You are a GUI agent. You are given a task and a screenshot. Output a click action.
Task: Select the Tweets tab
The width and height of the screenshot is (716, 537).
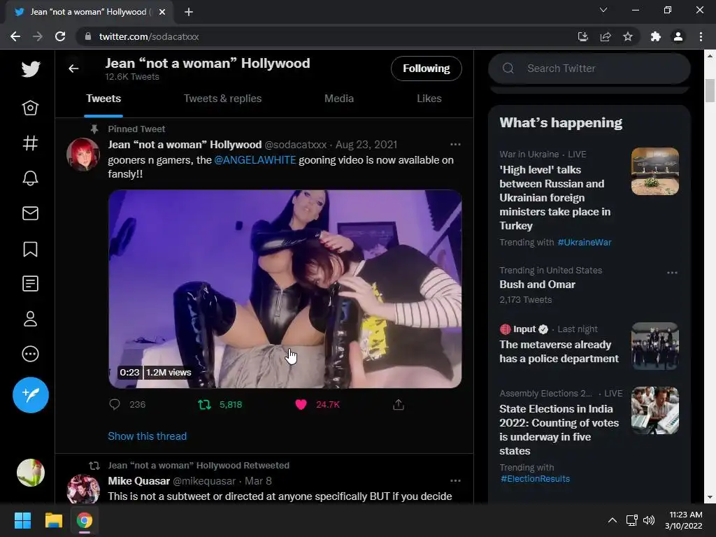tap(103, 99)
